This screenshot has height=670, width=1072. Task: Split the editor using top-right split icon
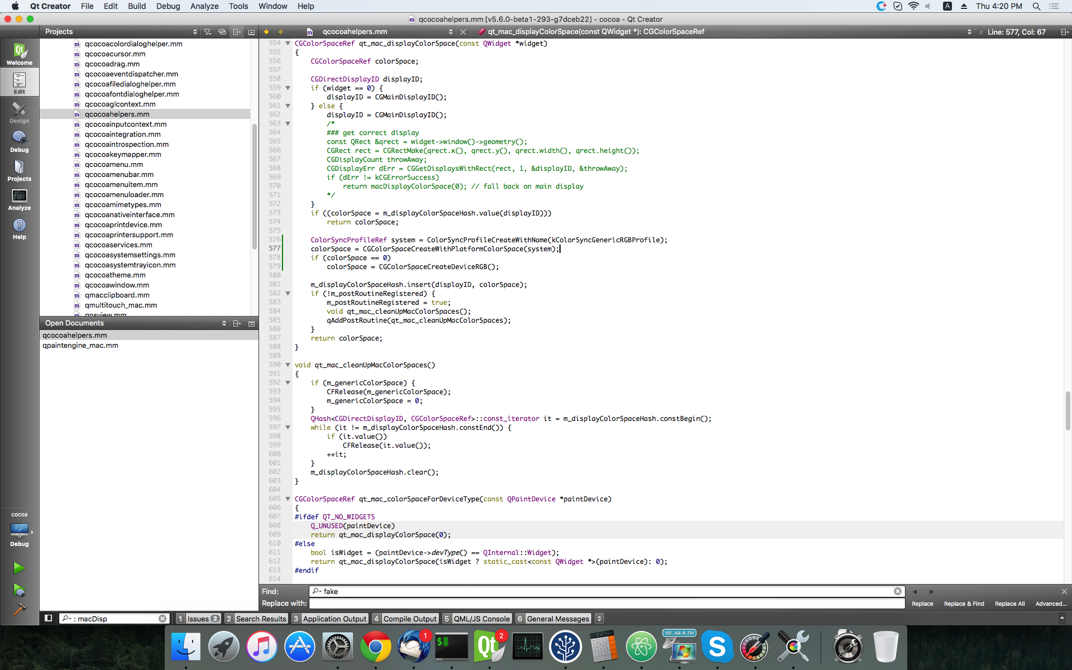point(1064,32)
